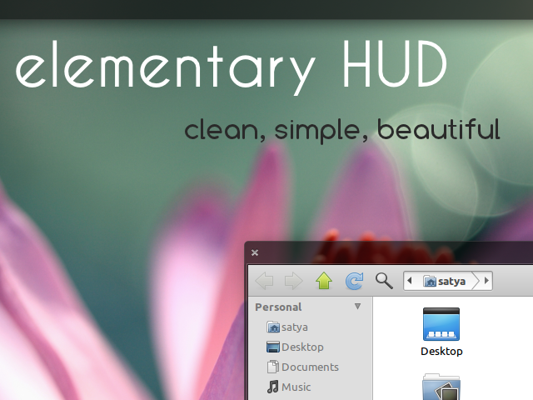Click the music note icon in sidebar
This screenshot has height=400, width=533.
272,387
